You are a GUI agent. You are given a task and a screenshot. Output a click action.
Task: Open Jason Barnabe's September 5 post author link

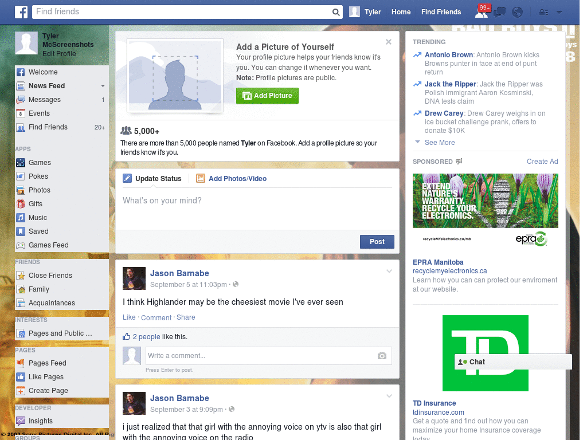tap(179, 273)
